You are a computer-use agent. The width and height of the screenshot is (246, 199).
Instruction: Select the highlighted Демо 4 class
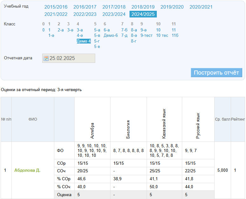coord(84,41)
